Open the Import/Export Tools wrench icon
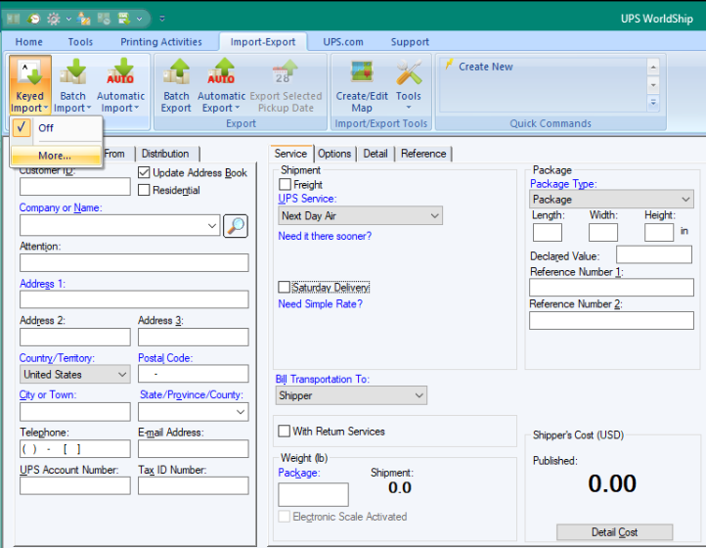This screenshot has height=548, width=706. point(409,86)
